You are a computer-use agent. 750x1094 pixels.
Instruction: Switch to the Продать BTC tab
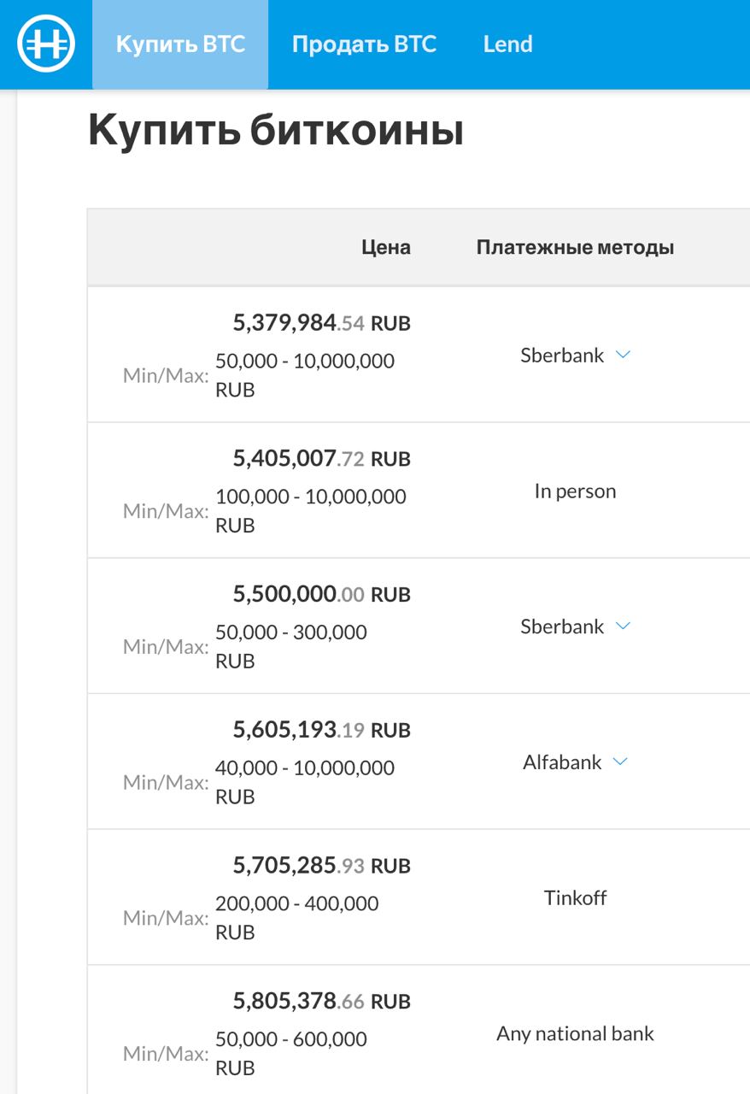click(364, 44)
